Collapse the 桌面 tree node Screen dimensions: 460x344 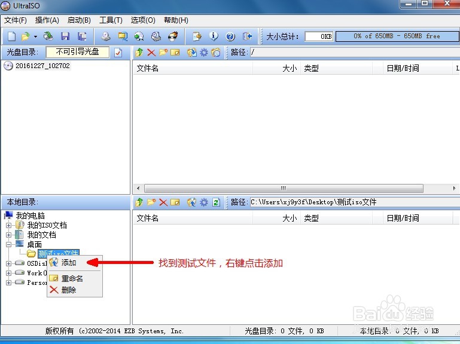tap(8, 244)
